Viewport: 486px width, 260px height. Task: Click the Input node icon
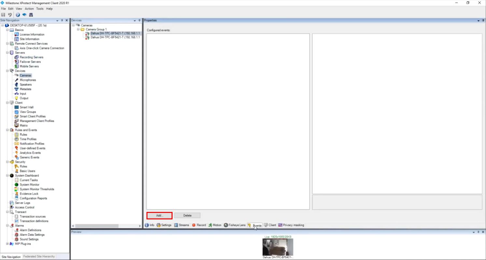tap(17, 94)
